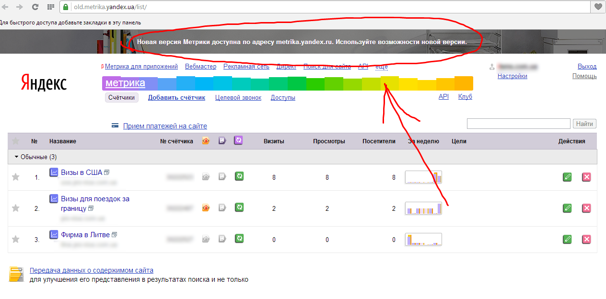This screenshot has width=606, height=299.
Task: Open the Вебмастер link
Action: pos(200,67)
